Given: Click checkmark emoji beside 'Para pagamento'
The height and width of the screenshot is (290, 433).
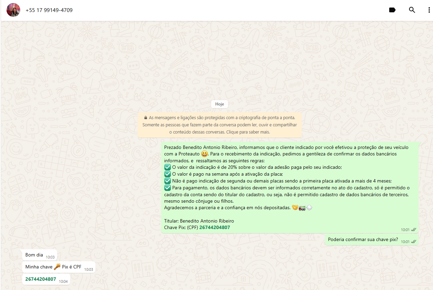Looking at the screenshot, I should click(167, 188).
